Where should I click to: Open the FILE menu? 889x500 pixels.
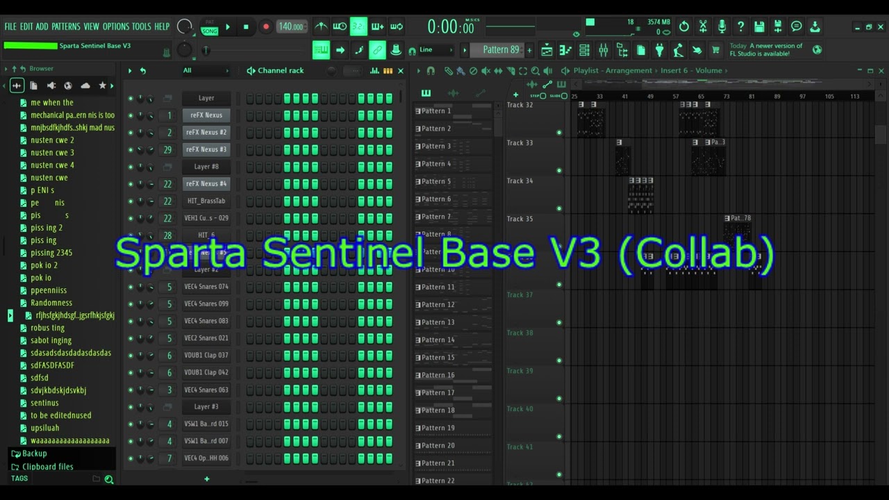coord(10,26)
